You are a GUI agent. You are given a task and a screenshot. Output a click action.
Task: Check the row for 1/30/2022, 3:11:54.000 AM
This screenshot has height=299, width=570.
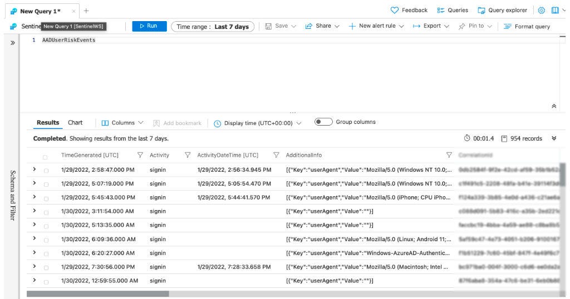coord(46,213)
